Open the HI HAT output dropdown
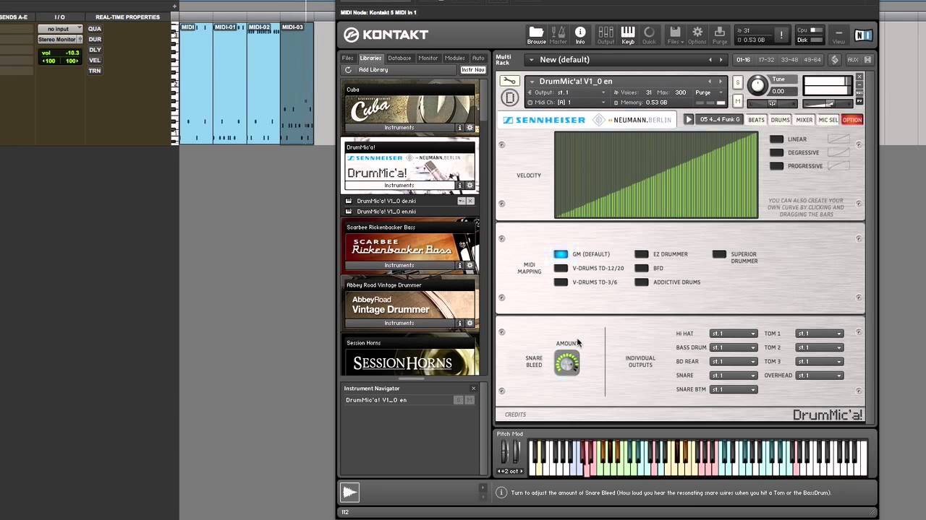Screen dimensions: 926x520 tap(734, 334)
